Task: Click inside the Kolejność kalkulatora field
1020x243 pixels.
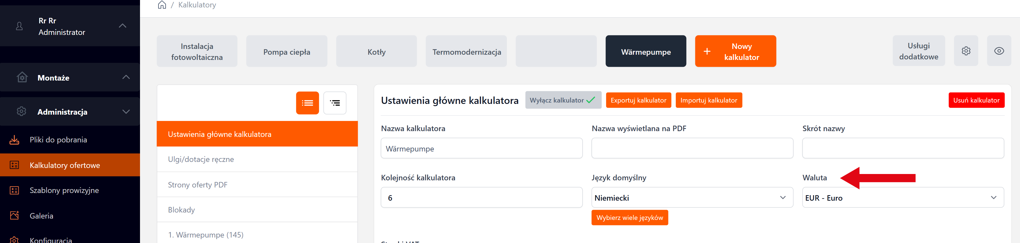Action: click(x=481, y=198)
